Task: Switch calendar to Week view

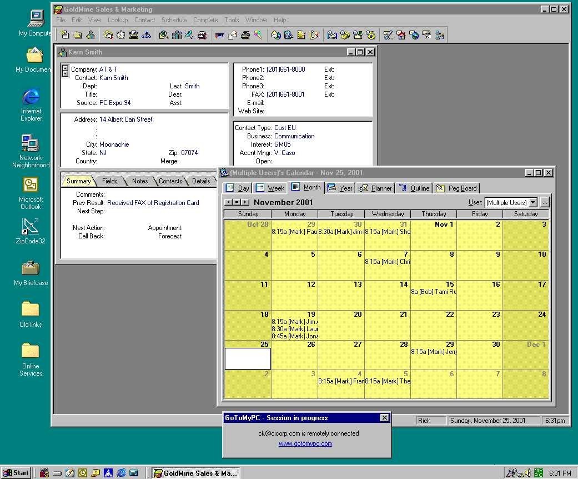Action: pyautogui.click(x=270, y=188)
